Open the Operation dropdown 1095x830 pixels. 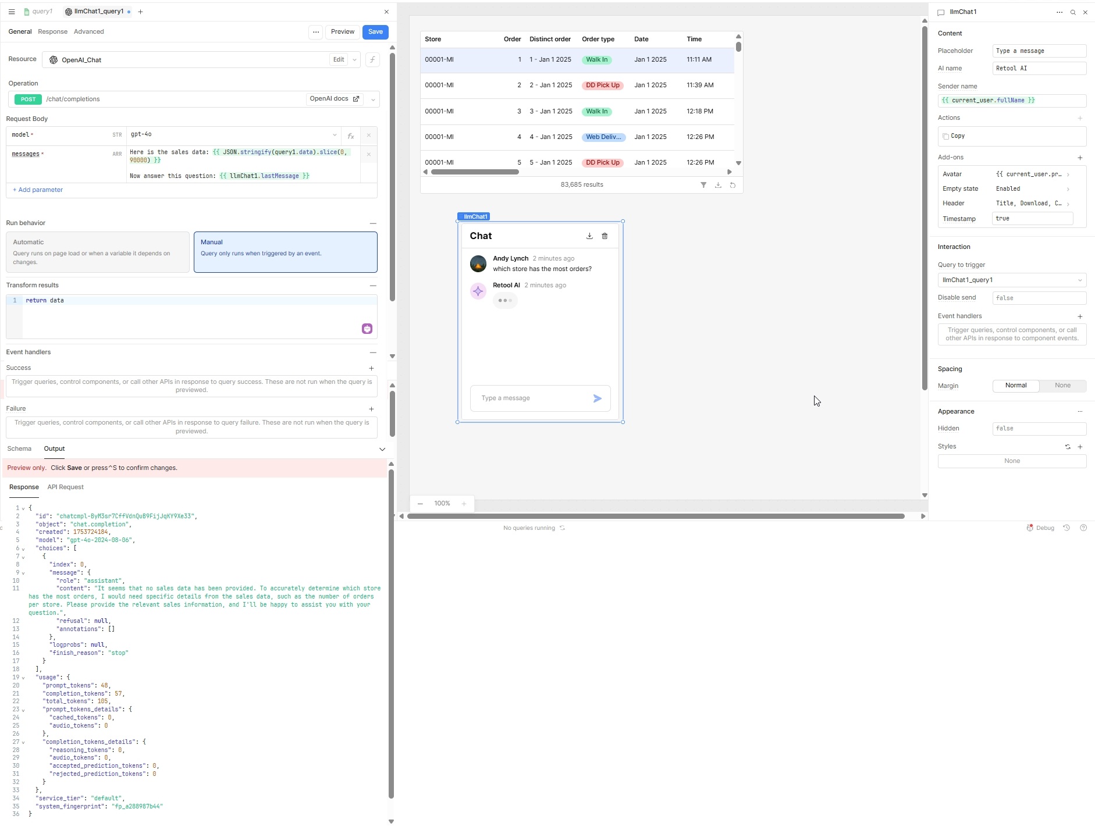point(373,99)
